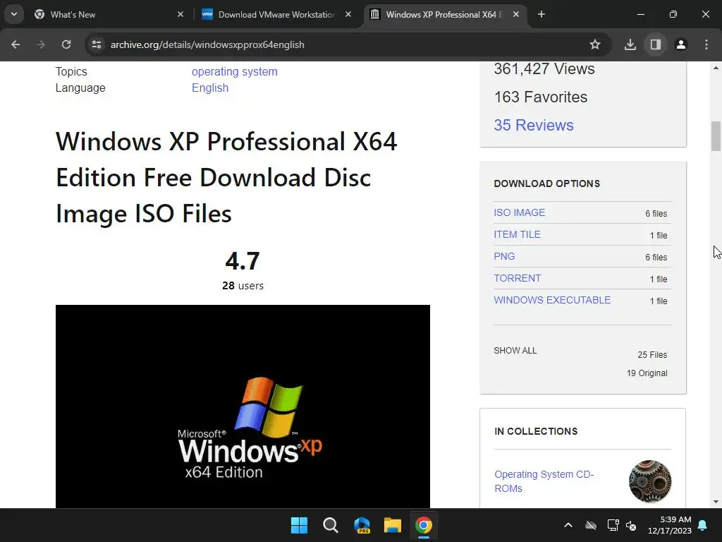Open the notification bell icon

pos(703,525)
